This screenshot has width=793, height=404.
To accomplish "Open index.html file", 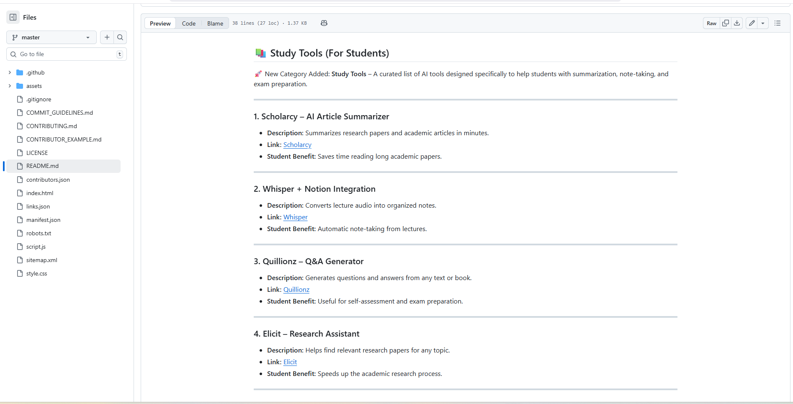I will coord(40,193).
